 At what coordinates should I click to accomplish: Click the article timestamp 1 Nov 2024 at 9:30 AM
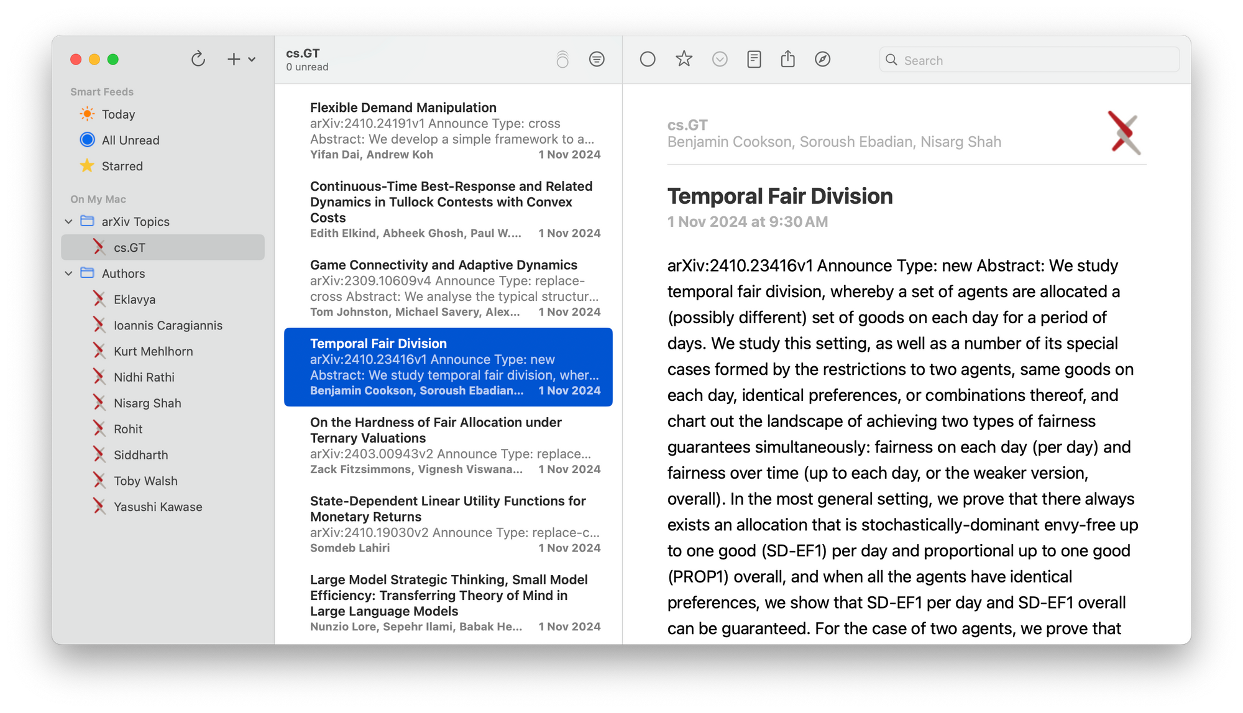748,222
